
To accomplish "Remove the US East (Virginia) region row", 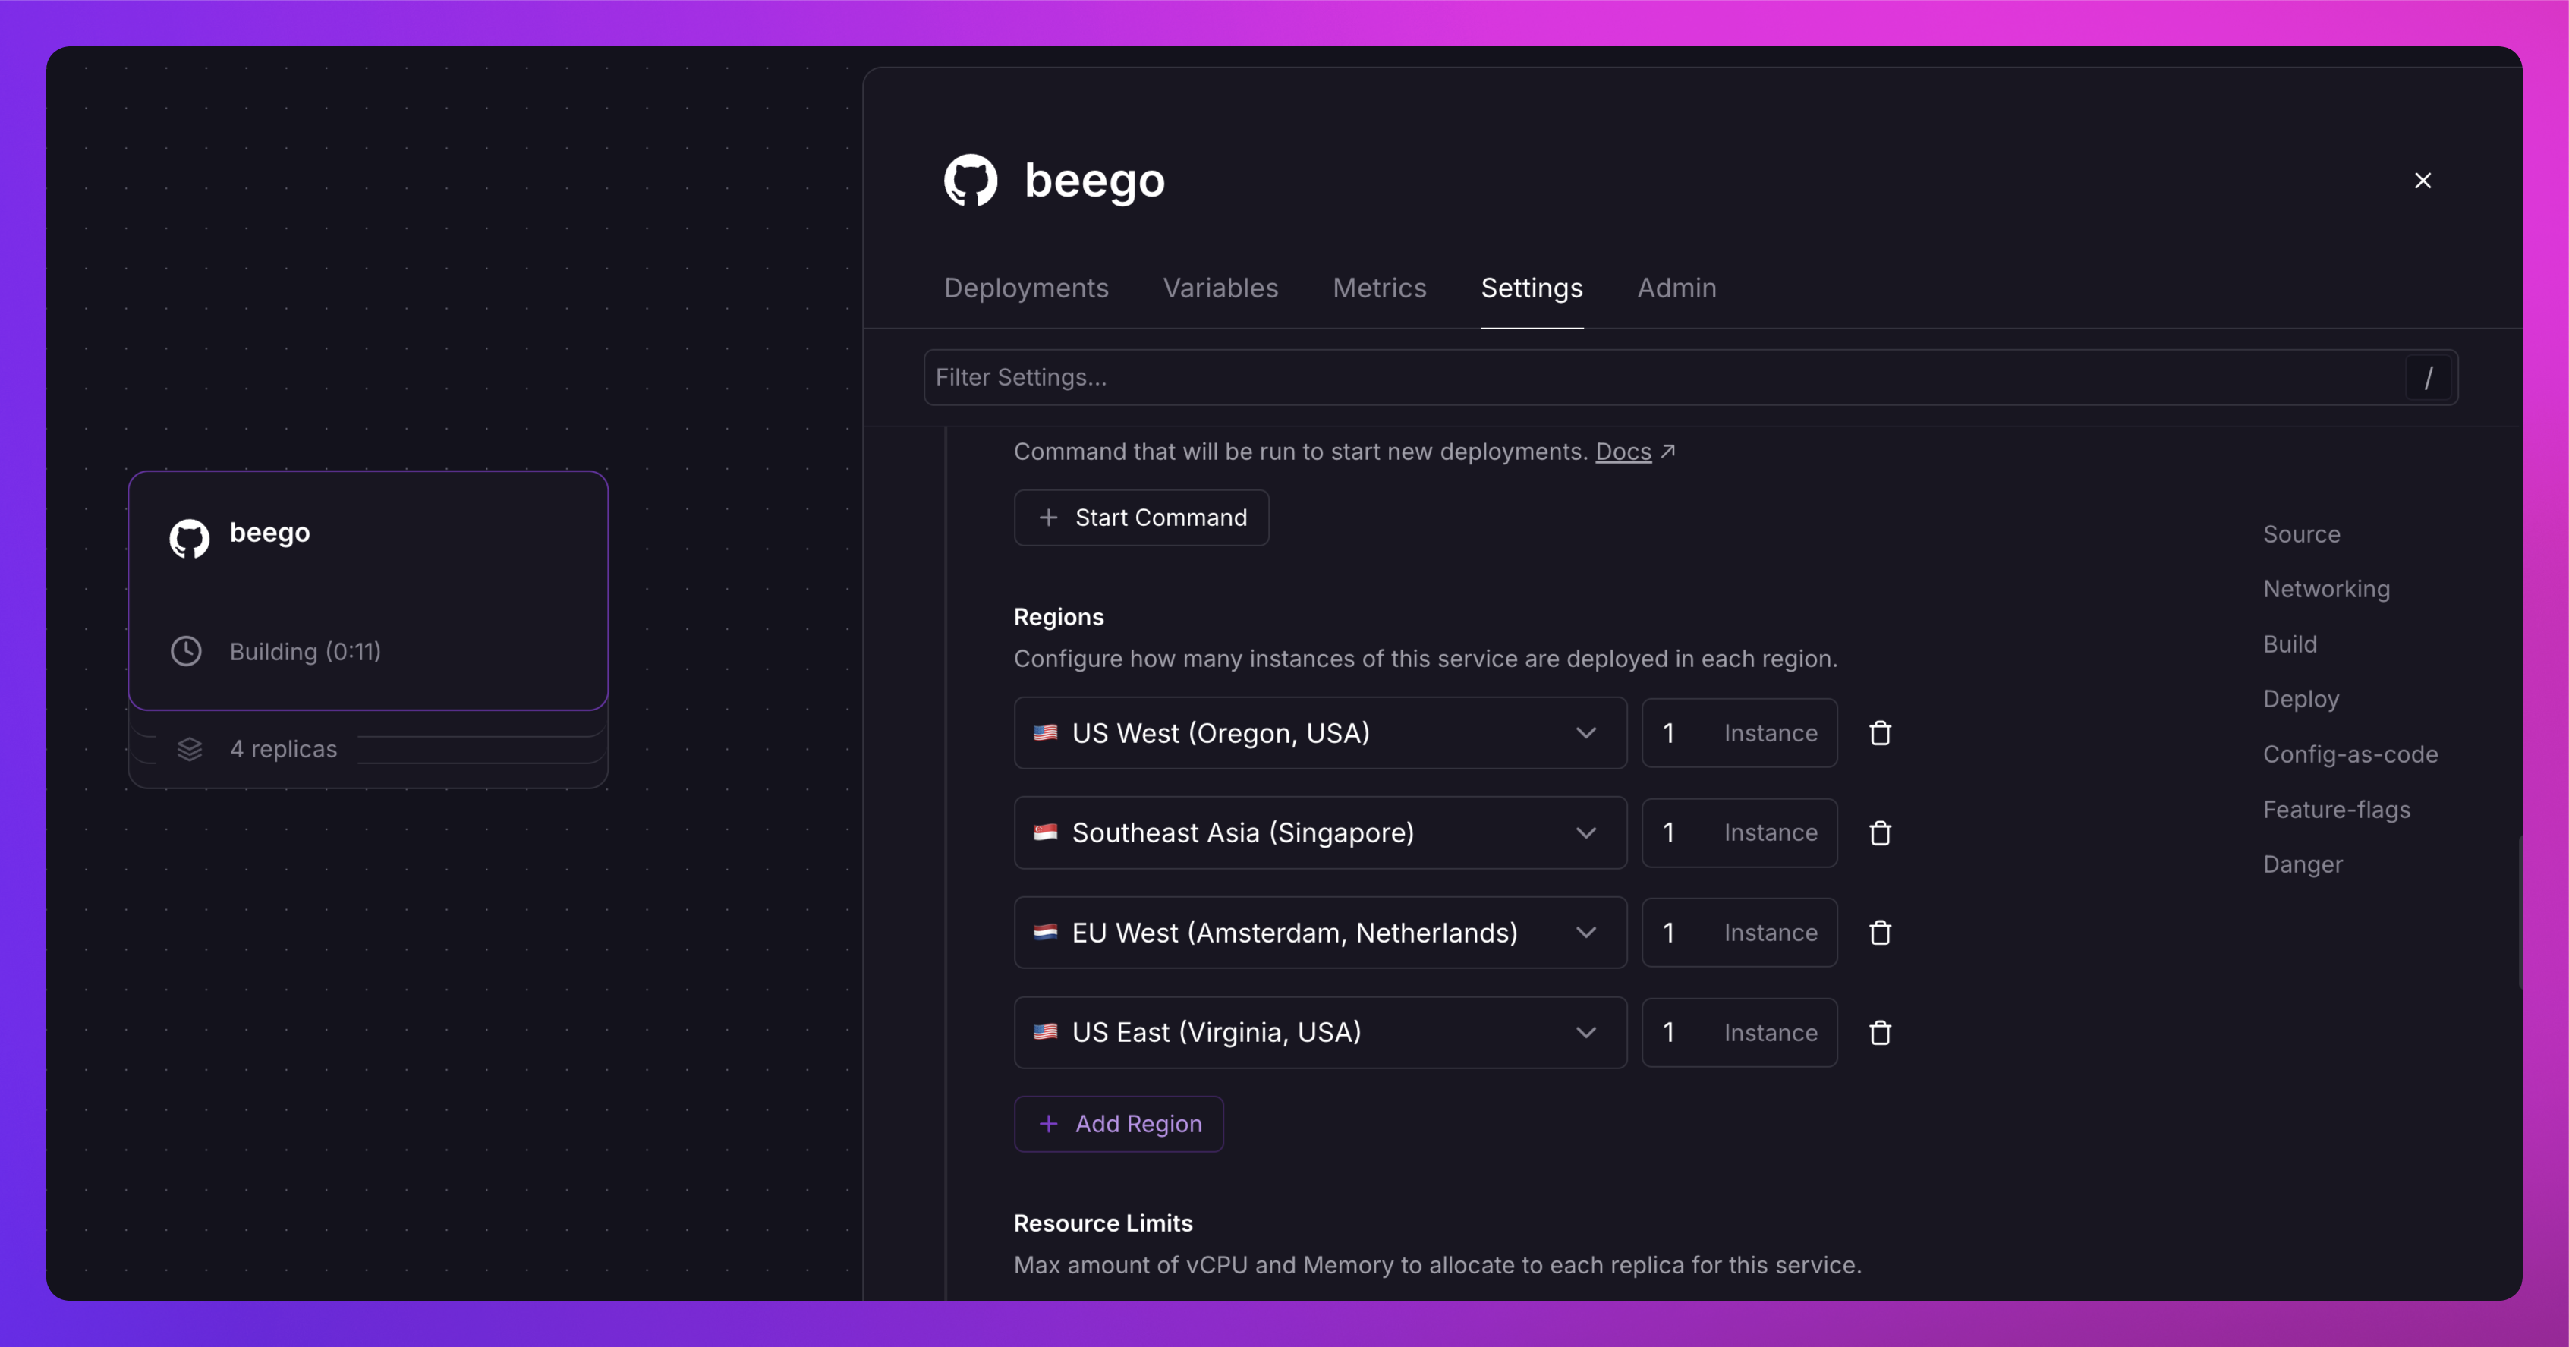I will point(1880,1032).
